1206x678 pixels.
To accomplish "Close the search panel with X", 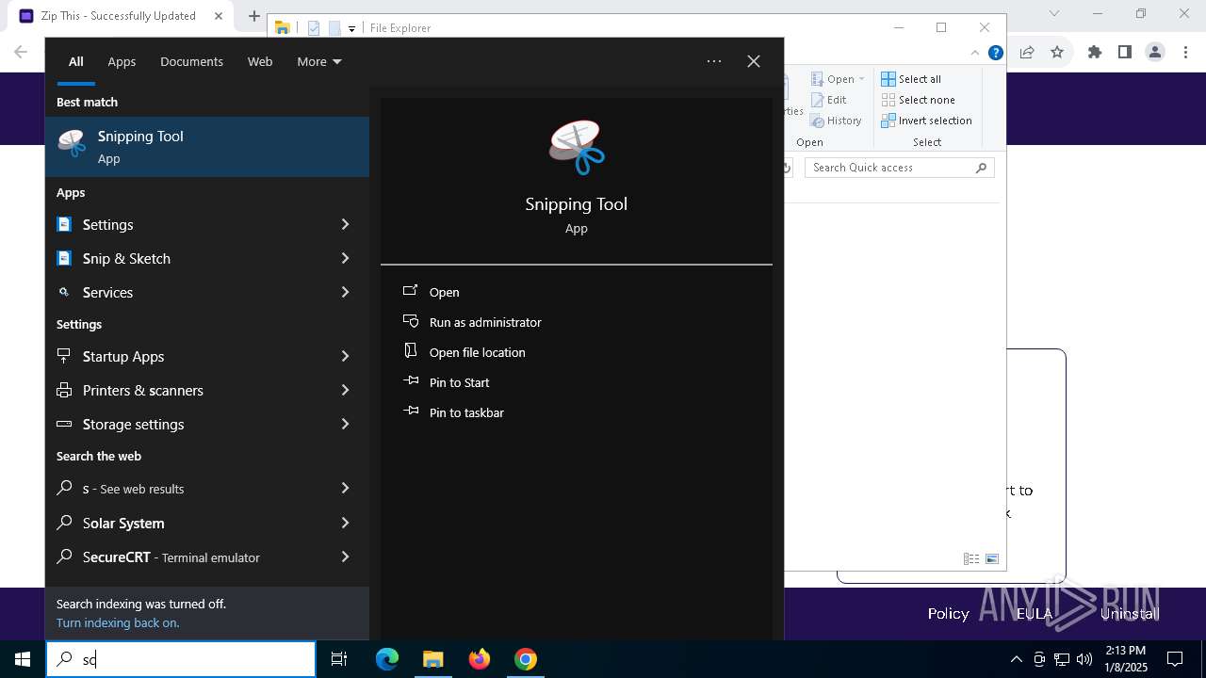I will point(754,61).
